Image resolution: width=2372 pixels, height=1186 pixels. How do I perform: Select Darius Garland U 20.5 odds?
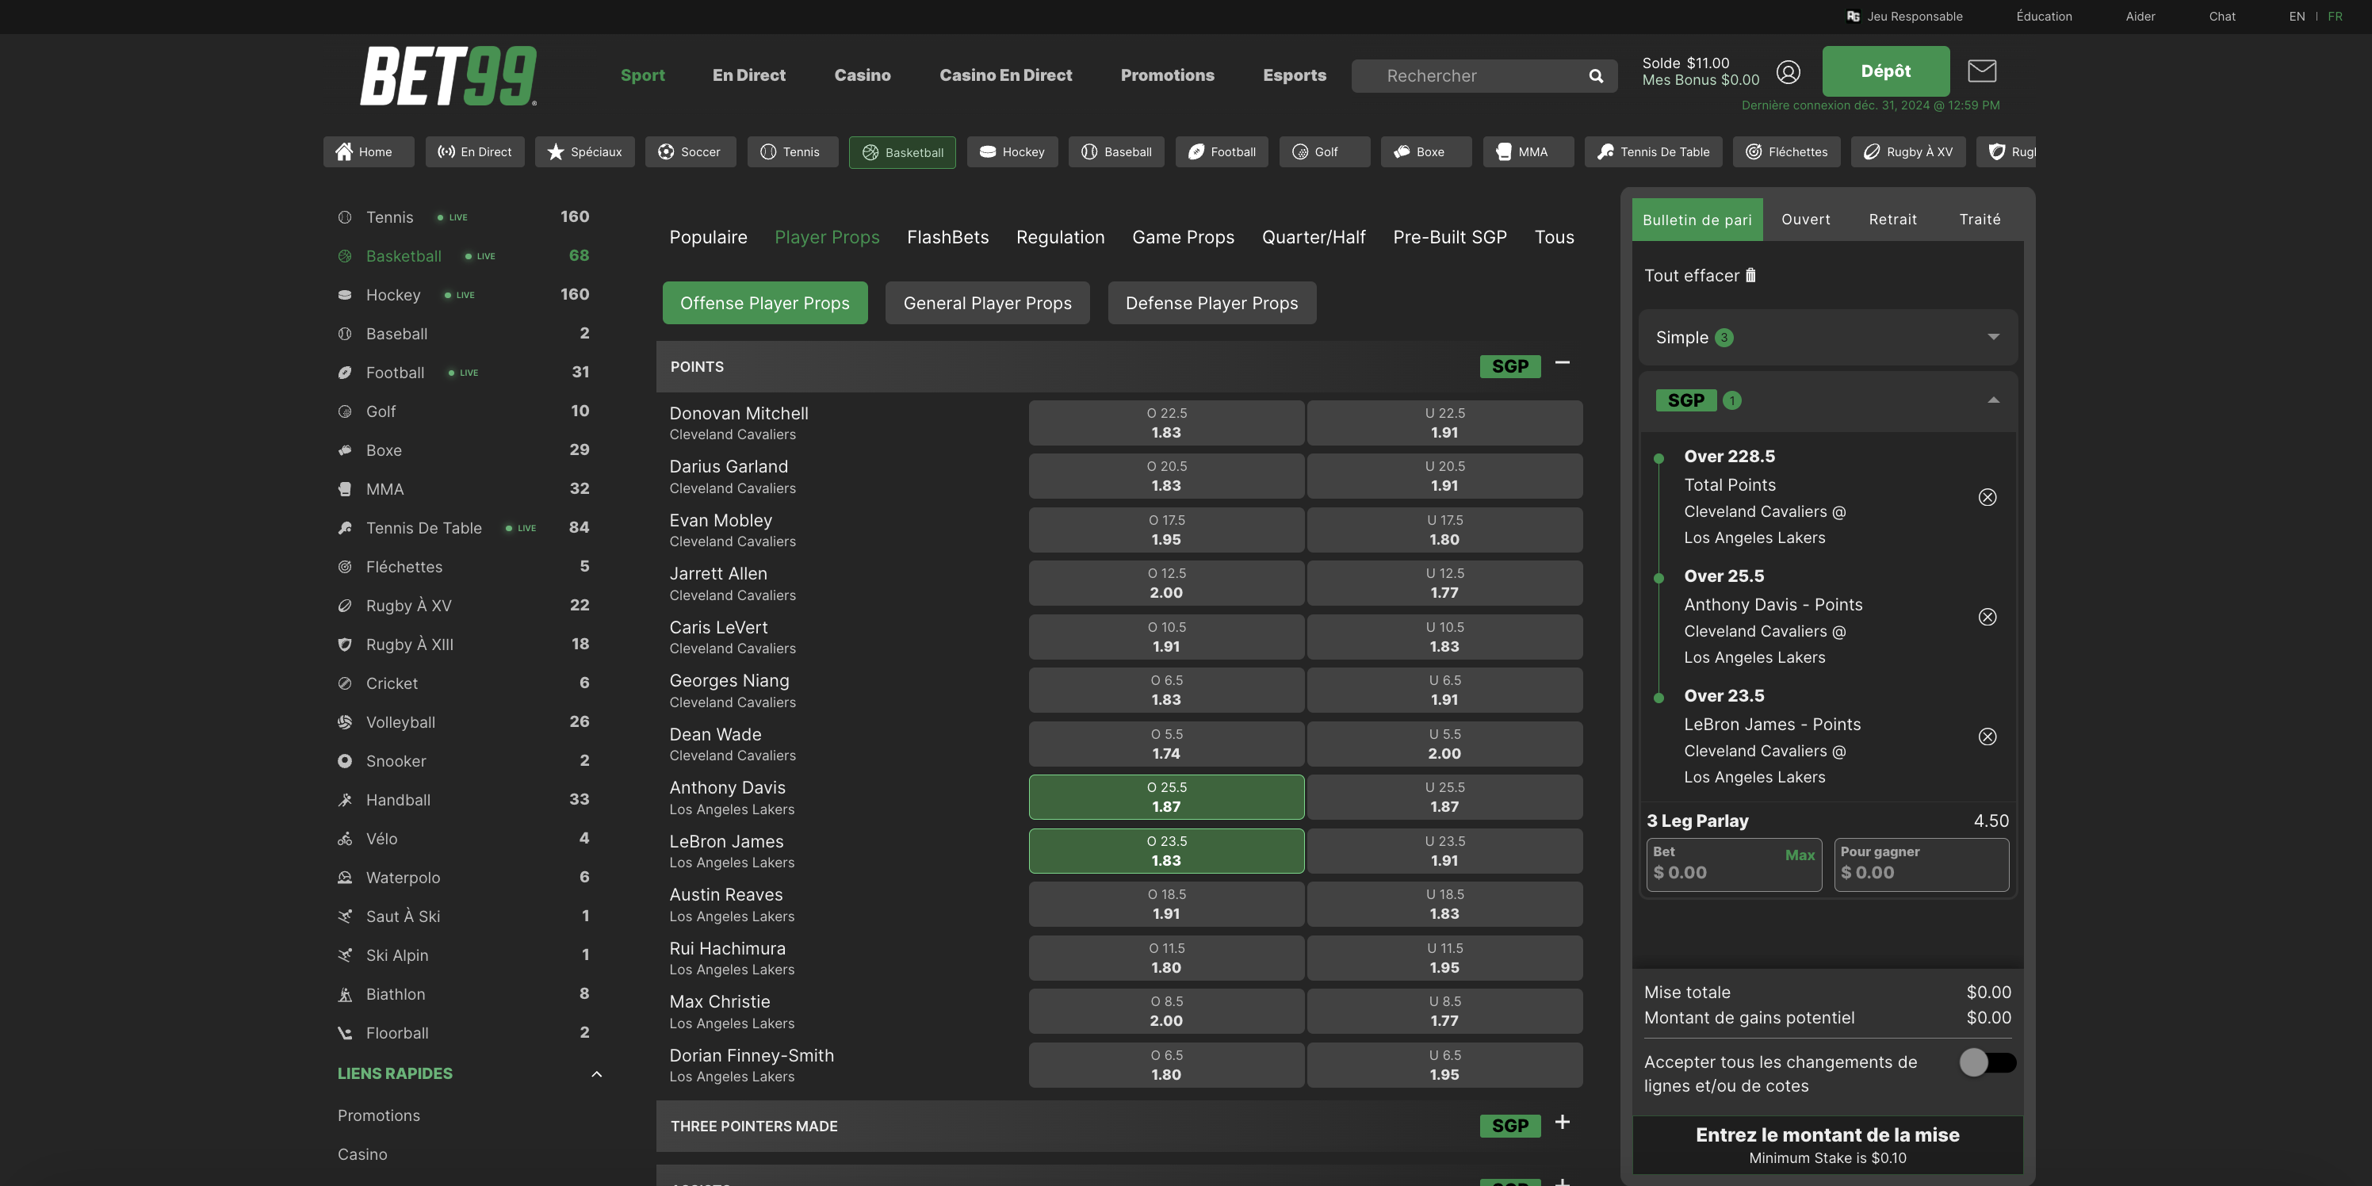1444,476
